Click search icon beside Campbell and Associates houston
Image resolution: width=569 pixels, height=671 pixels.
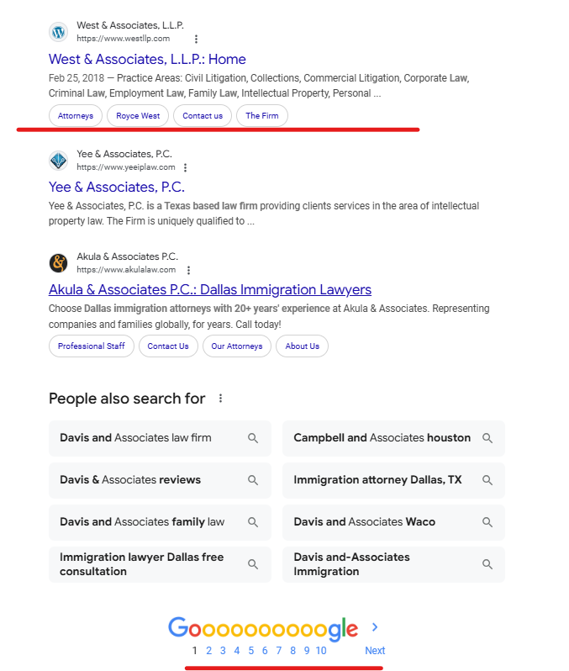(x=487, y=438)
